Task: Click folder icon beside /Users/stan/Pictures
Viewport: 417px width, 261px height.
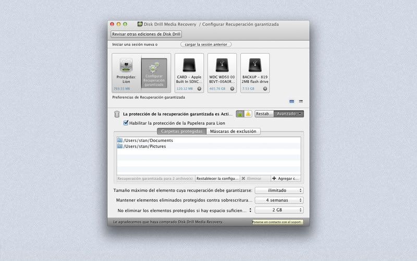Action: tap(120, 146)
